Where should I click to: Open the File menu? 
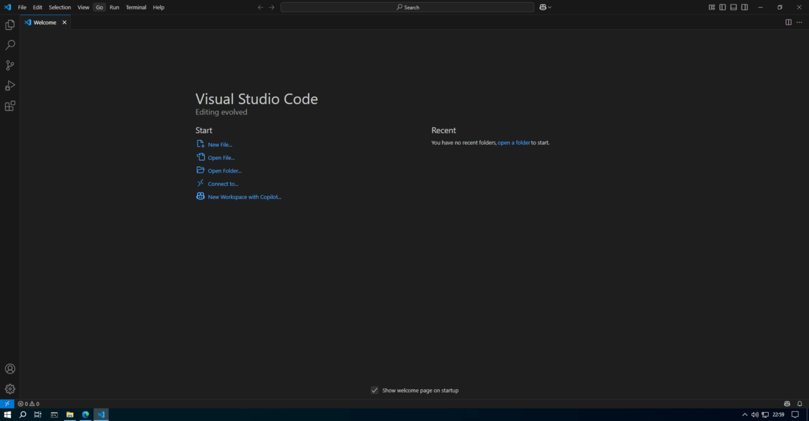click(x=22, y=7)
